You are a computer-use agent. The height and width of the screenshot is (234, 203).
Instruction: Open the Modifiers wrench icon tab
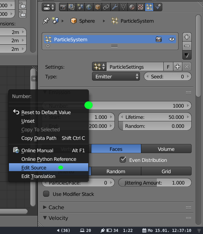(x=115, y=7)
